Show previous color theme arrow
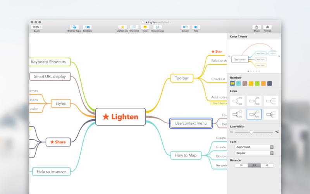The height and width of the screenshot is (194, 310). [229, 56]
